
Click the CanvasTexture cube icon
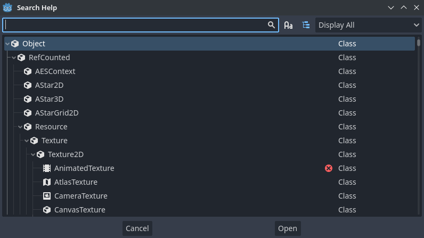click(47, 210)
